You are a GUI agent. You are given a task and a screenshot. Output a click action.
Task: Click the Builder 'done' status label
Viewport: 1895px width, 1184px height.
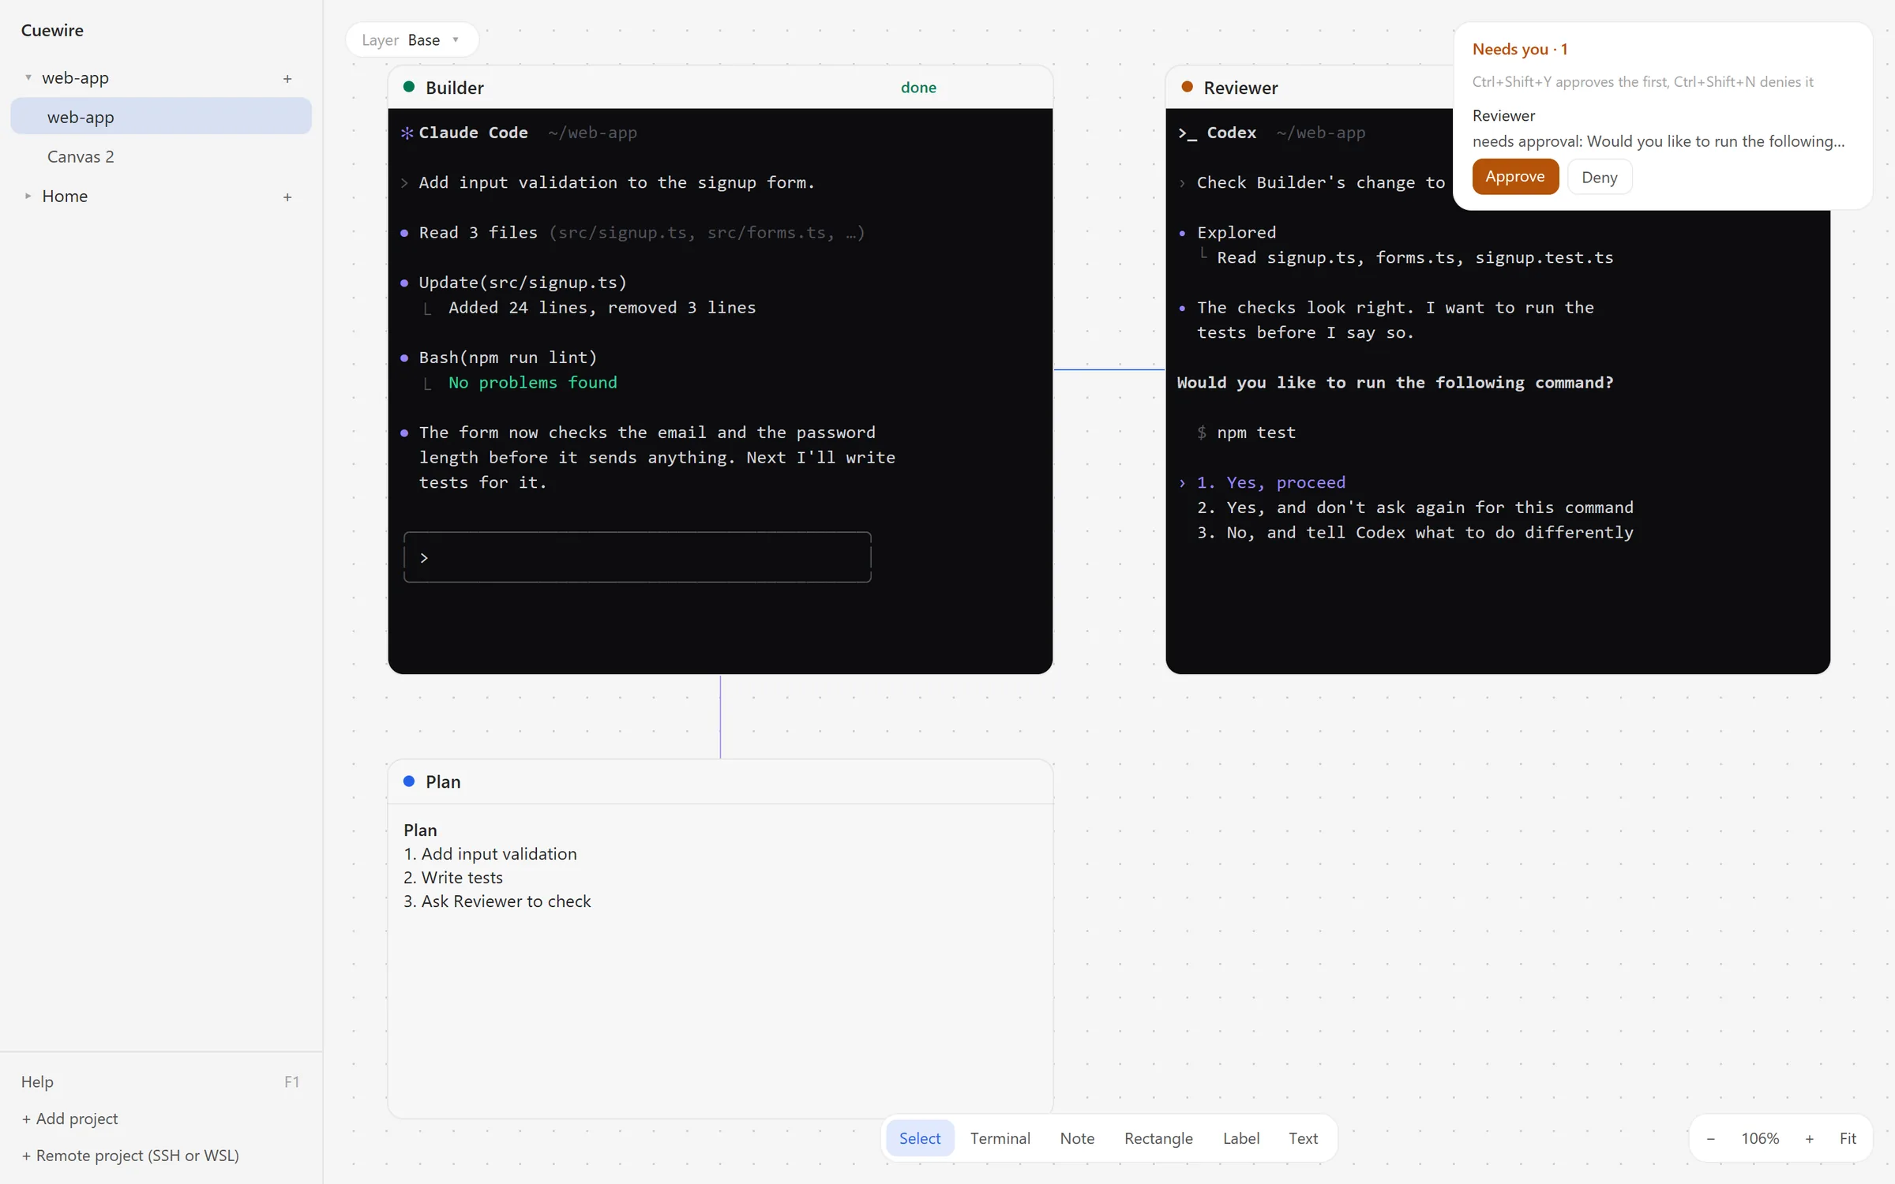click(918, 87)
